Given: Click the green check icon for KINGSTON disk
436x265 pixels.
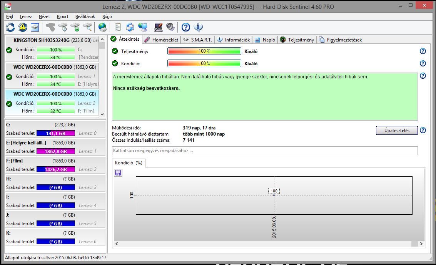Looking at the screenshot, I should [9, 50].
